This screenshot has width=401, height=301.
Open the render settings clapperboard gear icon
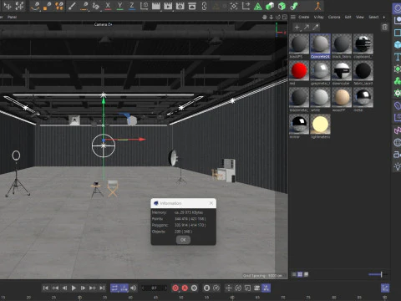tap(180, 6)
